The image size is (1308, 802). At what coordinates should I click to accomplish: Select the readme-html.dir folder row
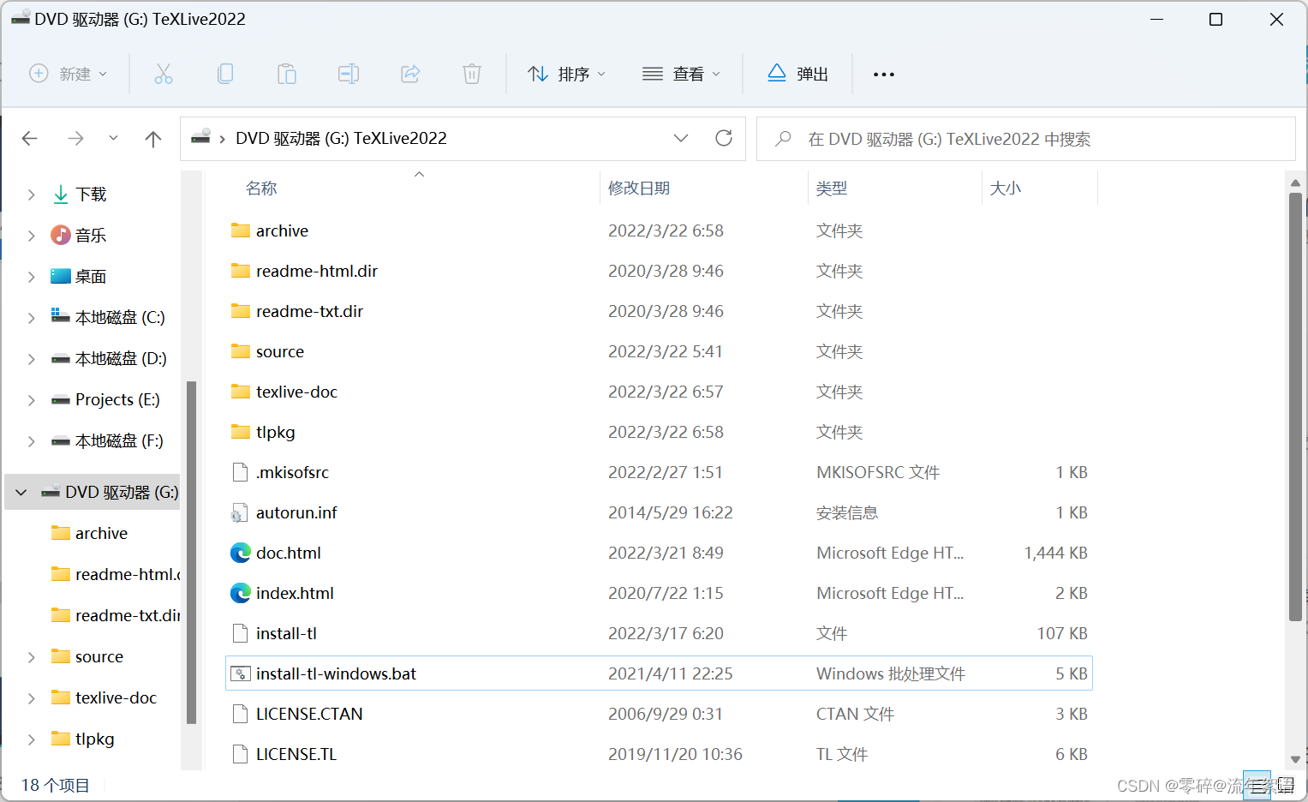tap(660, 271)
